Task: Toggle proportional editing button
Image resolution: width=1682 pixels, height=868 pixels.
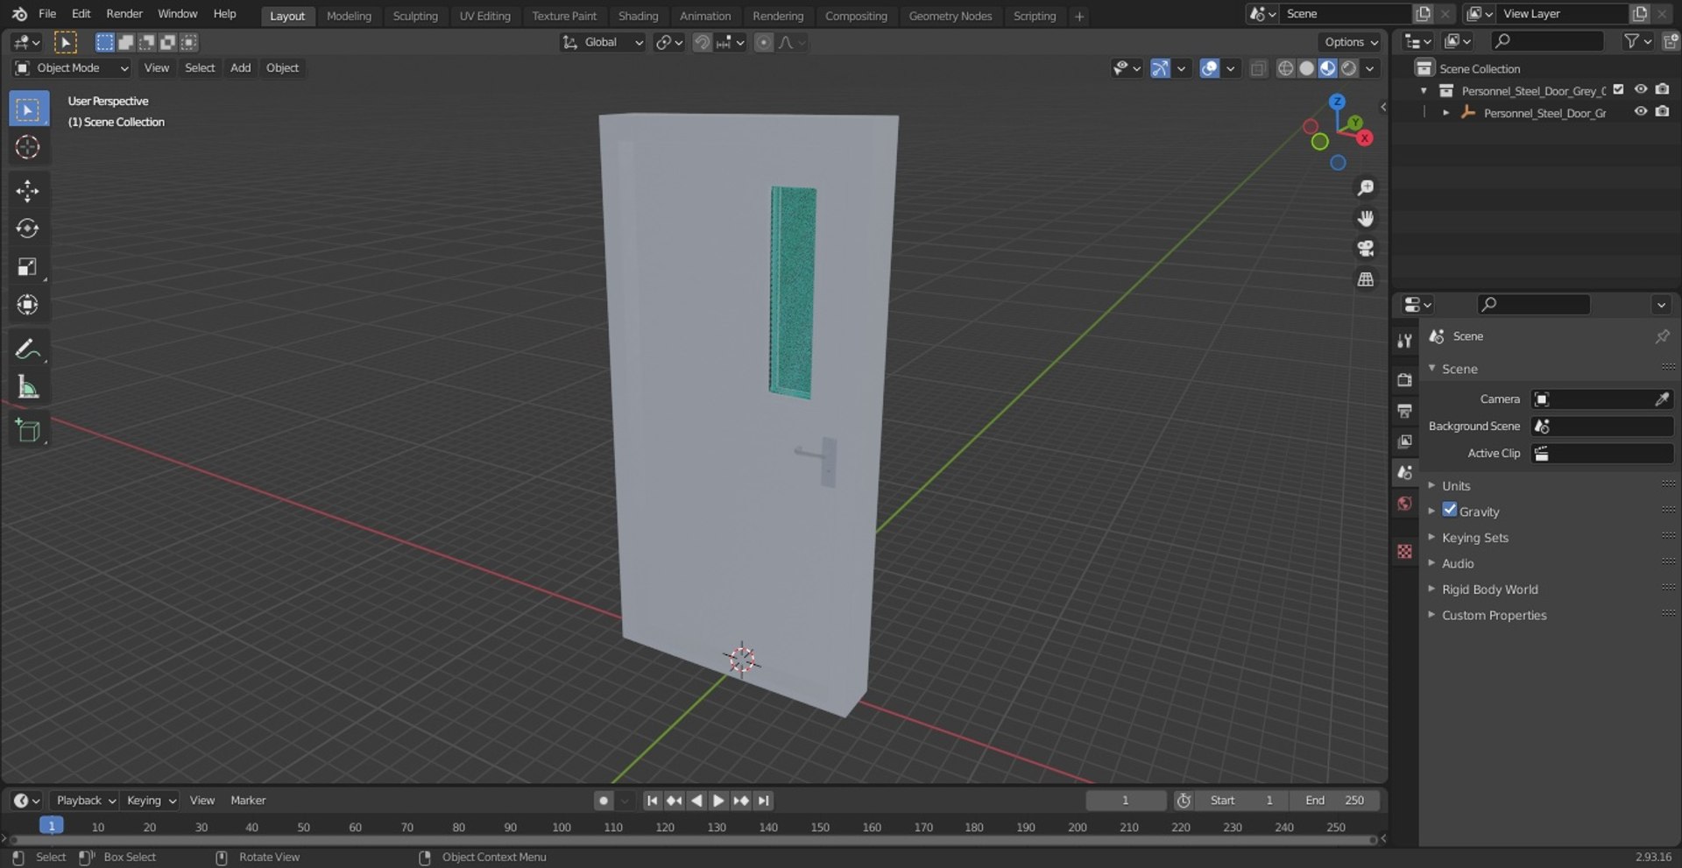Action: pyautogui.click(x=764, y=42)
